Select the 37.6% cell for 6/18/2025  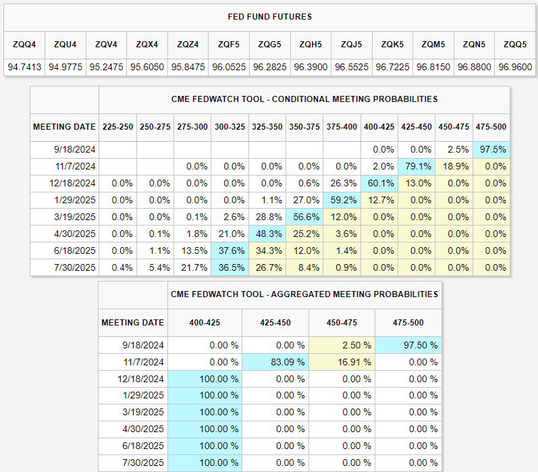pos(231,251)
